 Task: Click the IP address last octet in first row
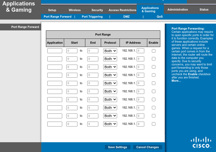pyautogui.click(x=140, y=51)
